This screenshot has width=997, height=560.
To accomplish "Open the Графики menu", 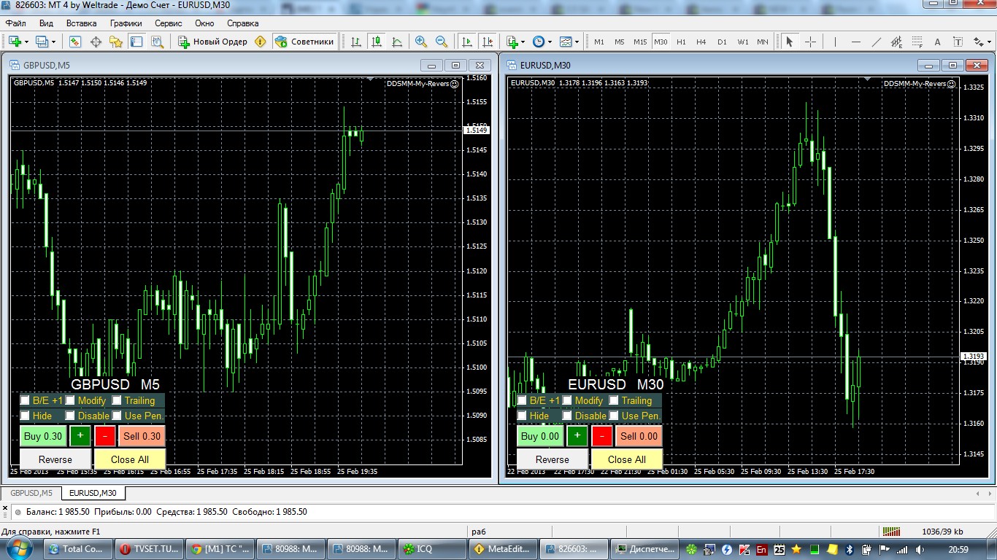I will click(126, 23).
